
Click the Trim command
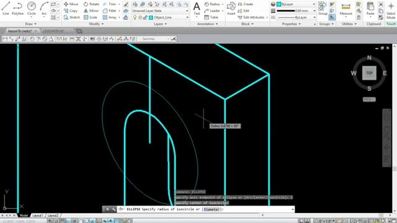pos(109,4)
